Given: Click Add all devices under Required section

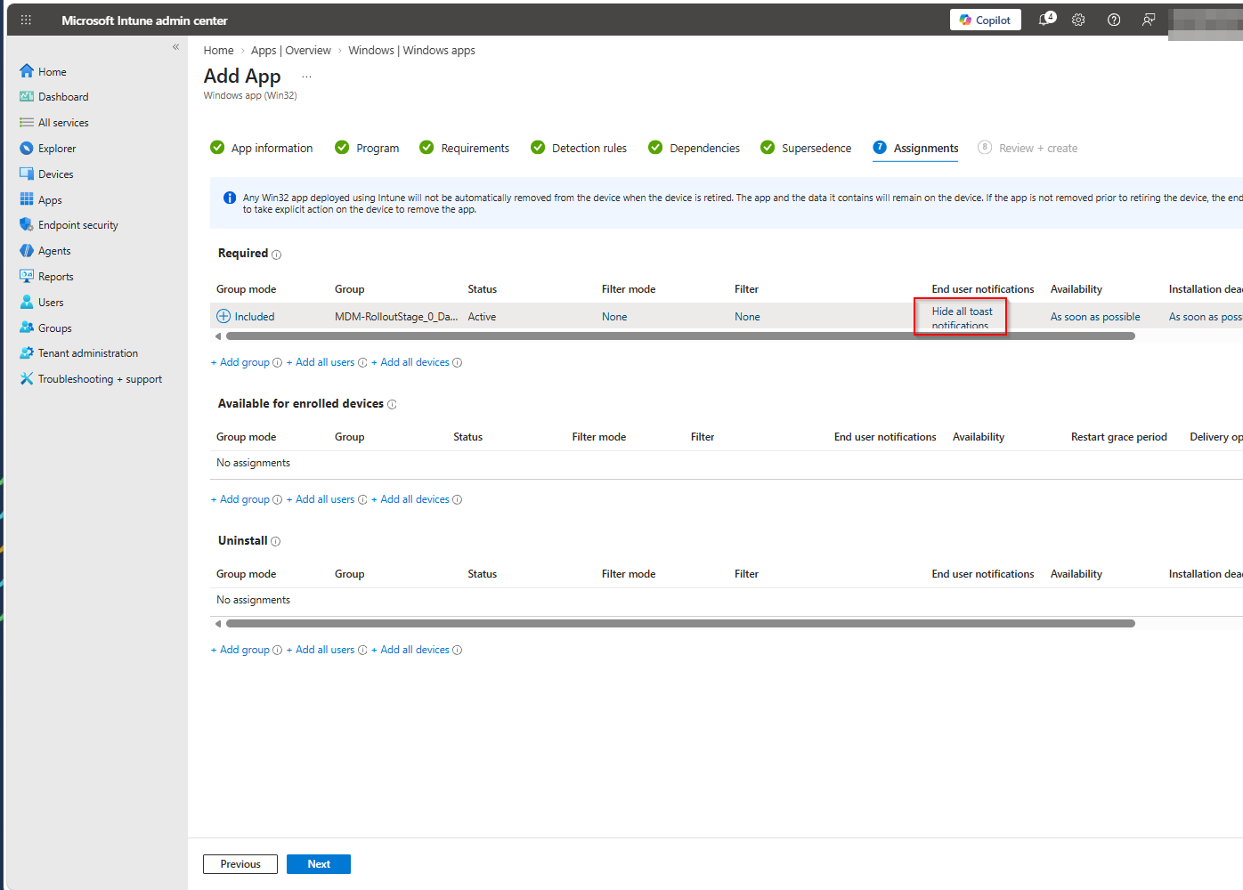Looking at the screenshot, I should [410, 362].
